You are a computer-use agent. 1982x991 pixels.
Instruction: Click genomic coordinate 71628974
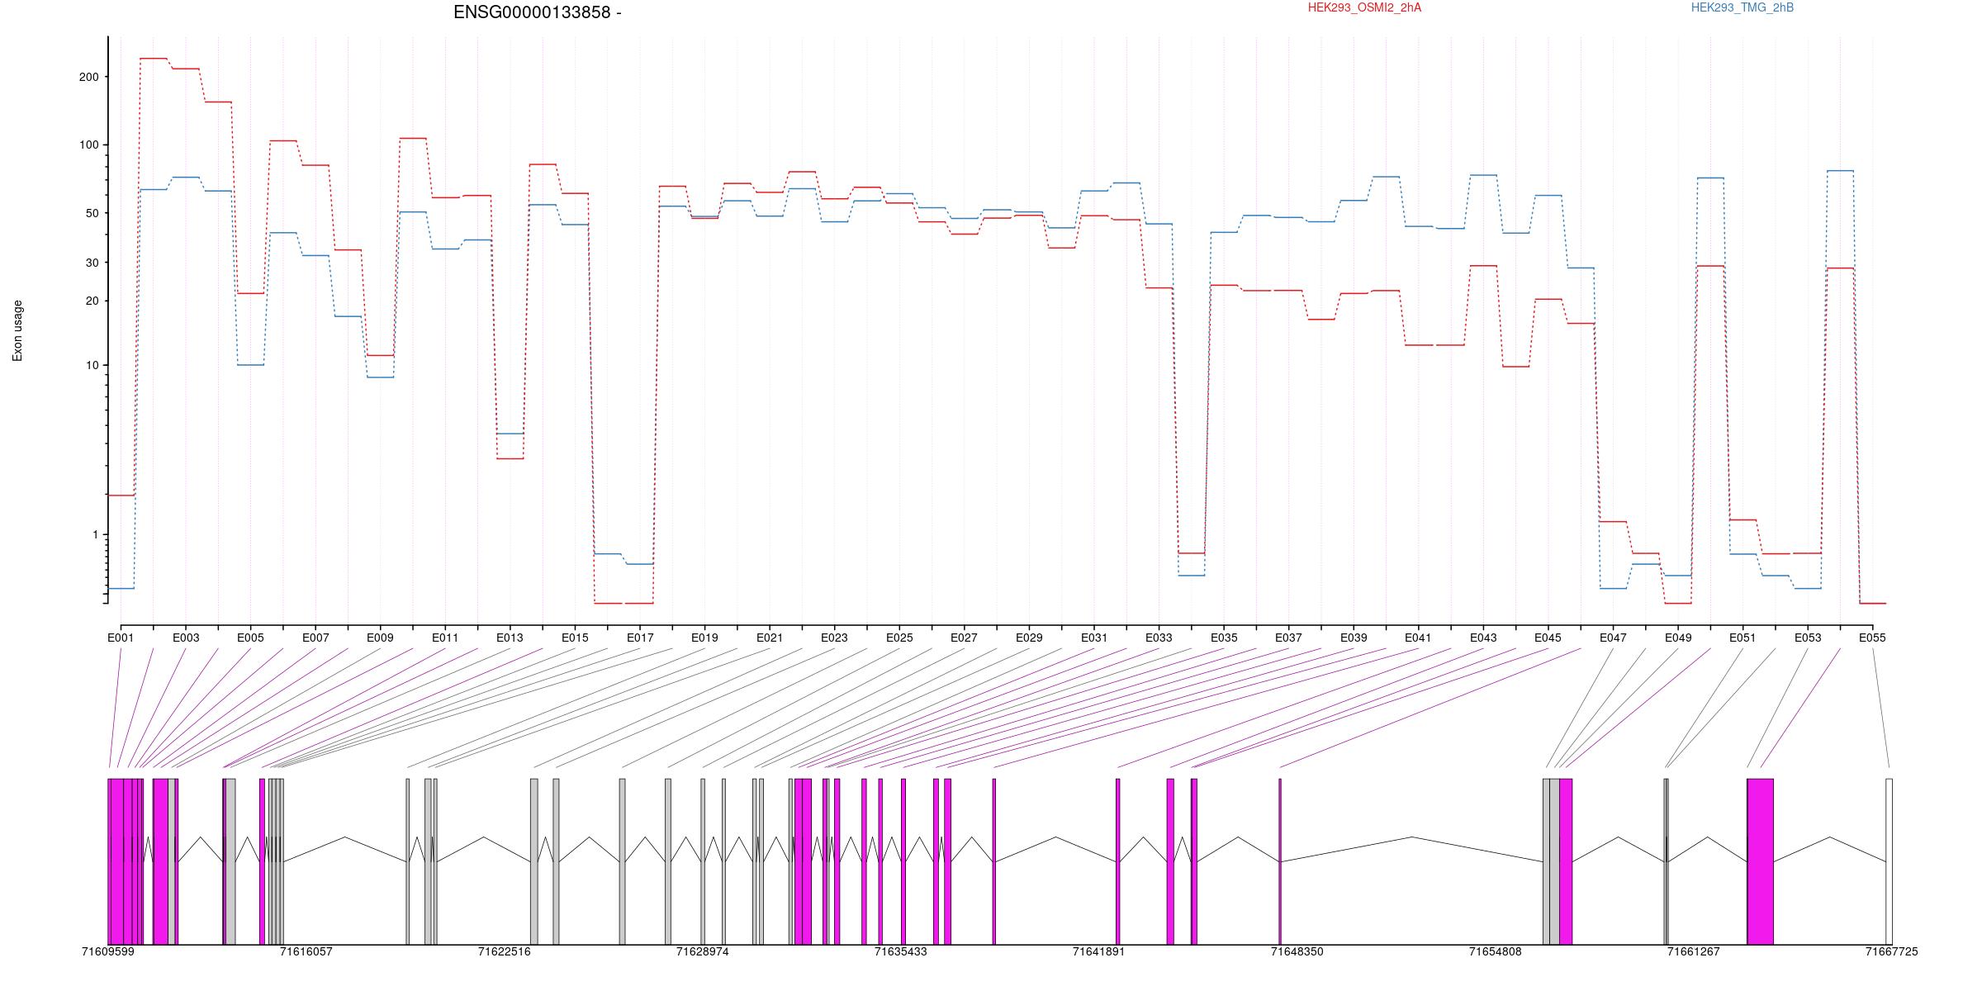tap(703, 952)
